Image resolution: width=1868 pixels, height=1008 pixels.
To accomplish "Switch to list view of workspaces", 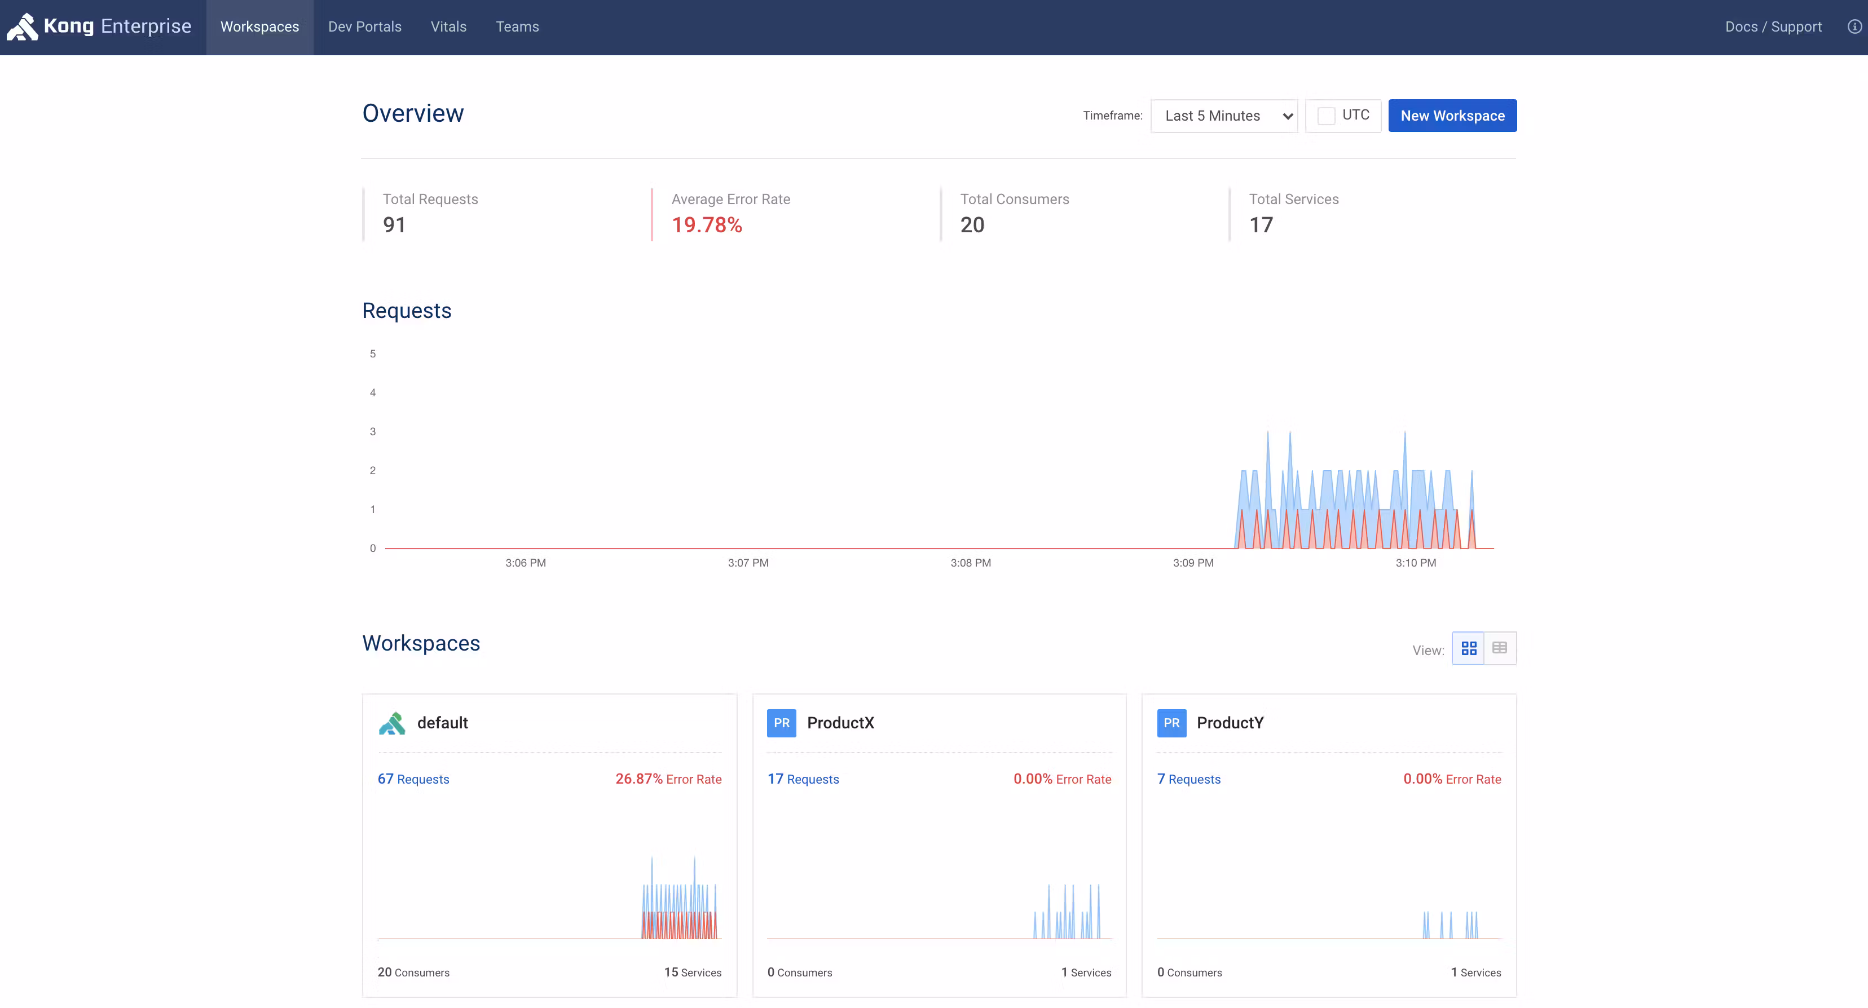I will (x=1500, y=648).
